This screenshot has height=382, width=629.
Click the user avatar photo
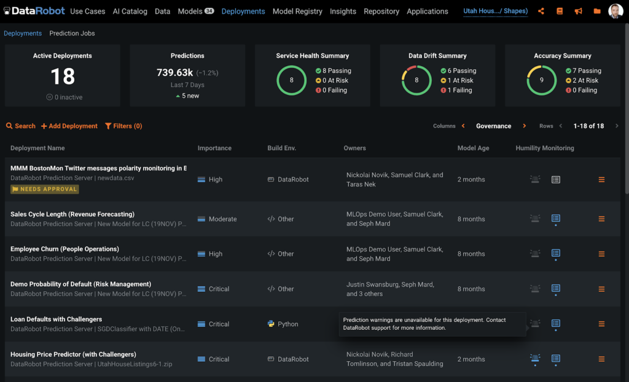615,10
